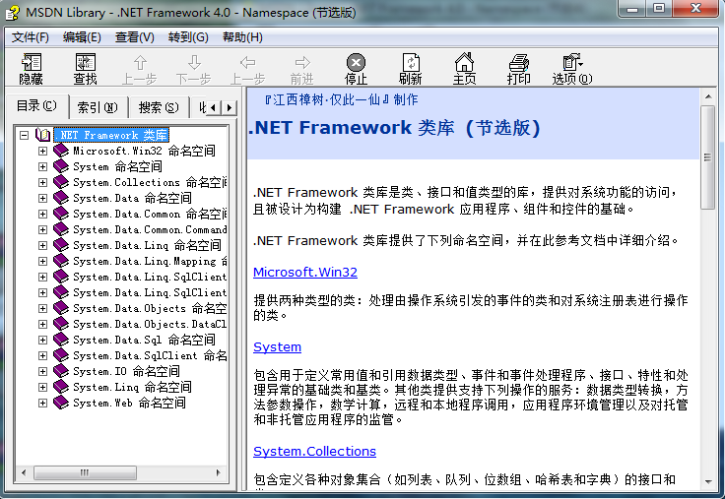Click the book icon beside System.Data.Linq.Mapping

(x=60, y=261)
